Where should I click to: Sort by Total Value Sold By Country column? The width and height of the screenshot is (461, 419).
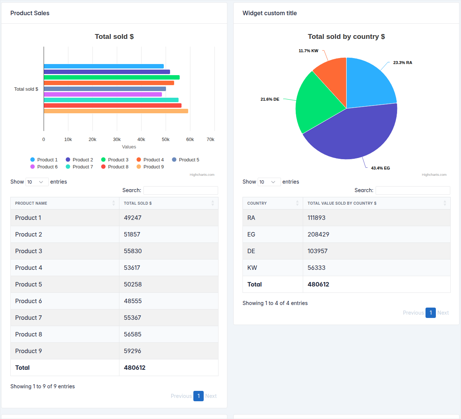pyautogui.click(x=377, y=203)
